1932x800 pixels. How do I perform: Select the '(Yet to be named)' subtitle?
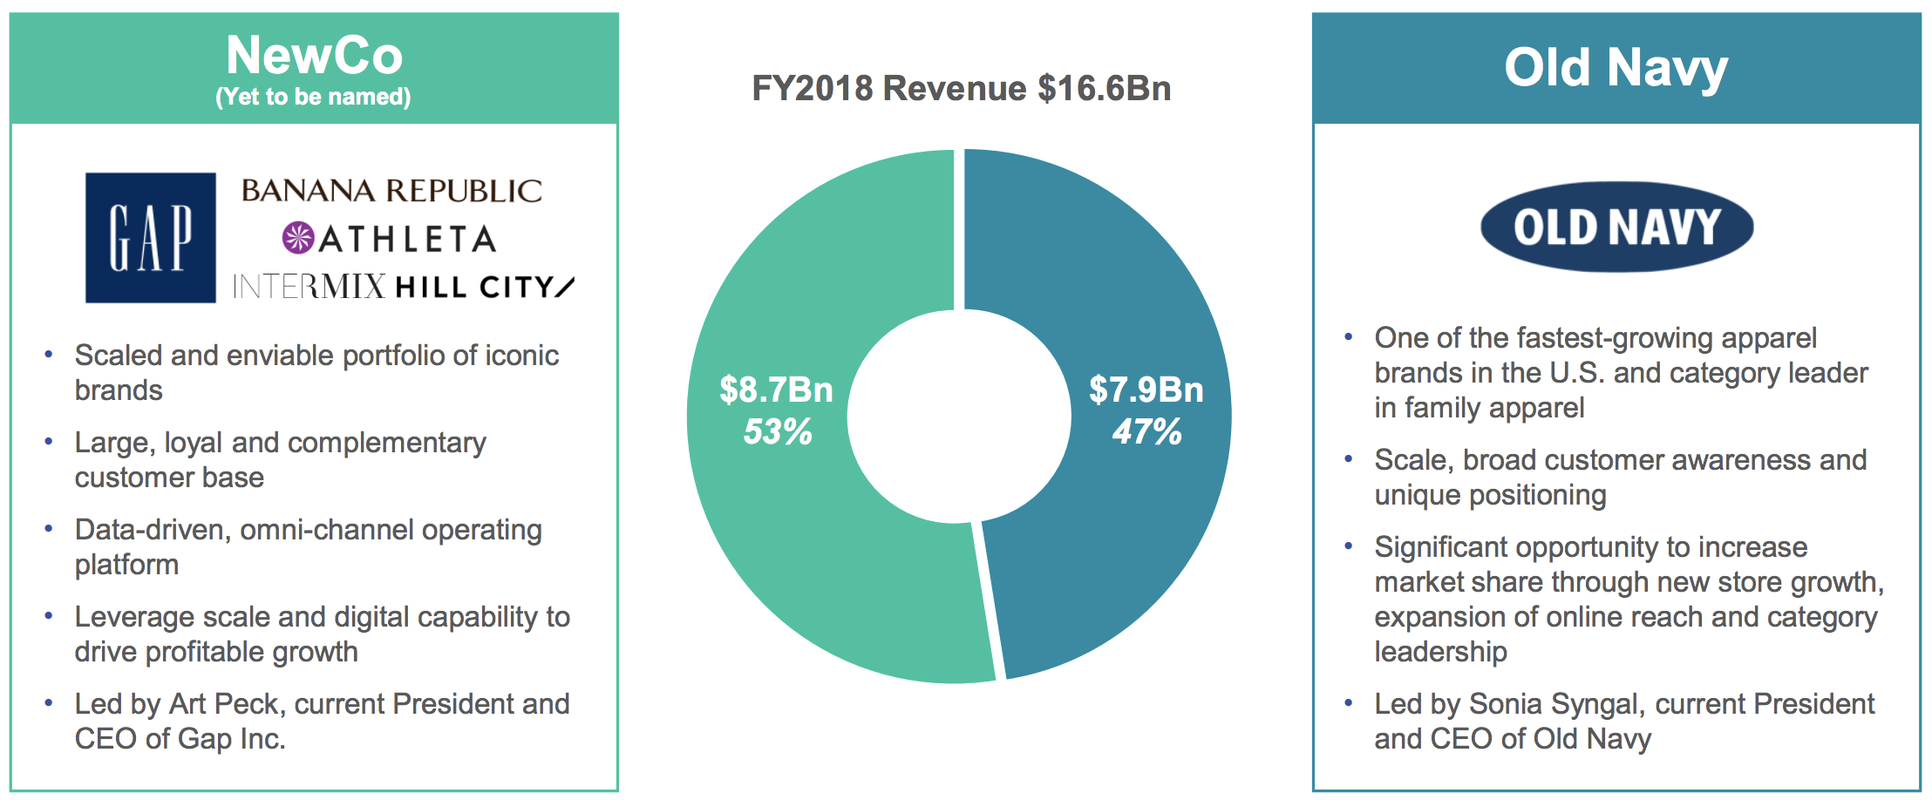pyautogui.click(x=313, y=96)
